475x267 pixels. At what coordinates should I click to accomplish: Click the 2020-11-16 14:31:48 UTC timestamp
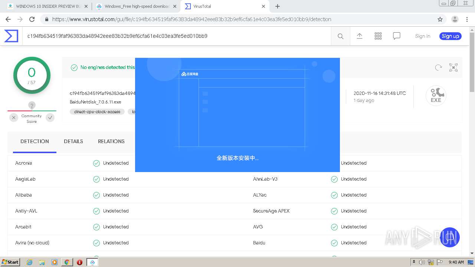(x=380, y=93)
